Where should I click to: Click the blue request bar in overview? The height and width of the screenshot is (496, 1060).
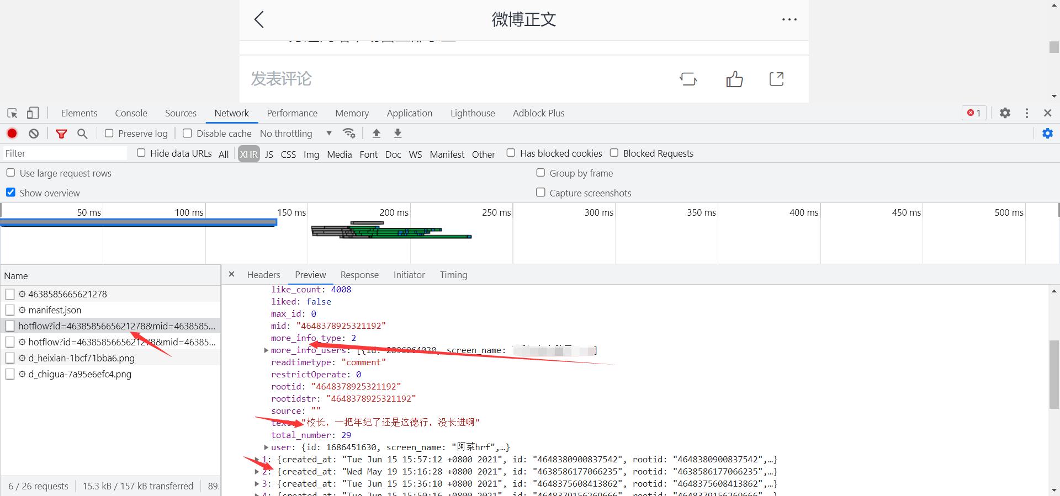click(x=138, y=222)
